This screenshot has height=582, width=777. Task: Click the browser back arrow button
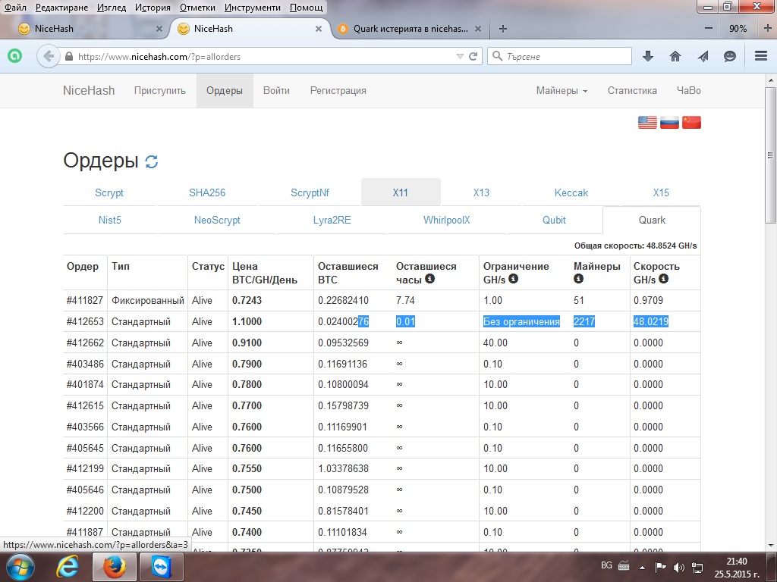[x=48, y=56]
